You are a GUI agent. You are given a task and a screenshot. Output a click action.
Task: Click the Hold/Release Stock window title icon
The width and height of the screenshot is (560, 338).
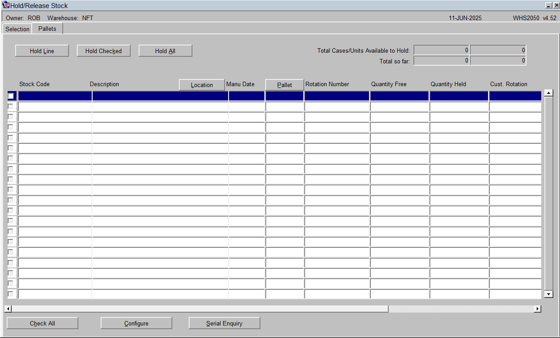(x=6, y=5)
